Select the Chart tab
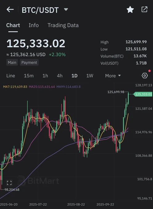 pyautogui.click(x=13, y=25)
